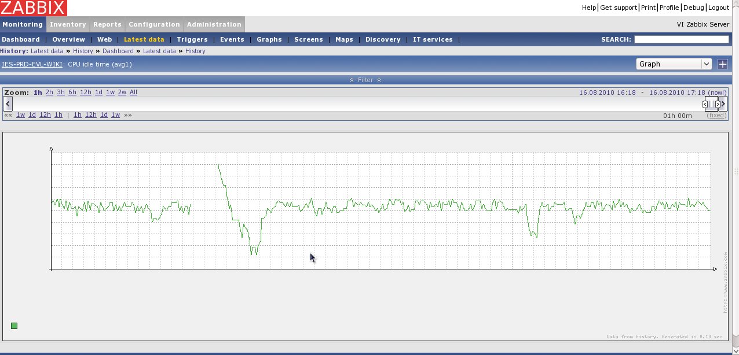Click the plus icon beside Graph dropdown
739x355 pixels.
click(722, 64)
